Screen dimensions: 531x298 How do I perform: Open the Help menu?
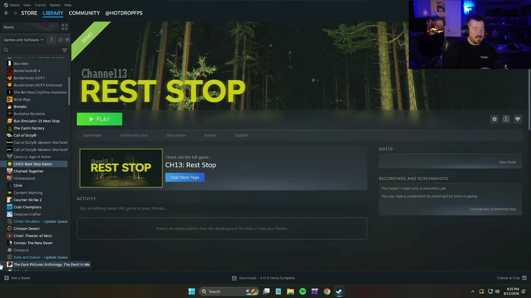(x=68, y=5)
